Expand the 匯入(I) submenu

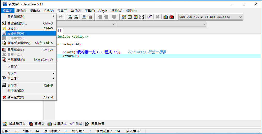pos(29,73)
